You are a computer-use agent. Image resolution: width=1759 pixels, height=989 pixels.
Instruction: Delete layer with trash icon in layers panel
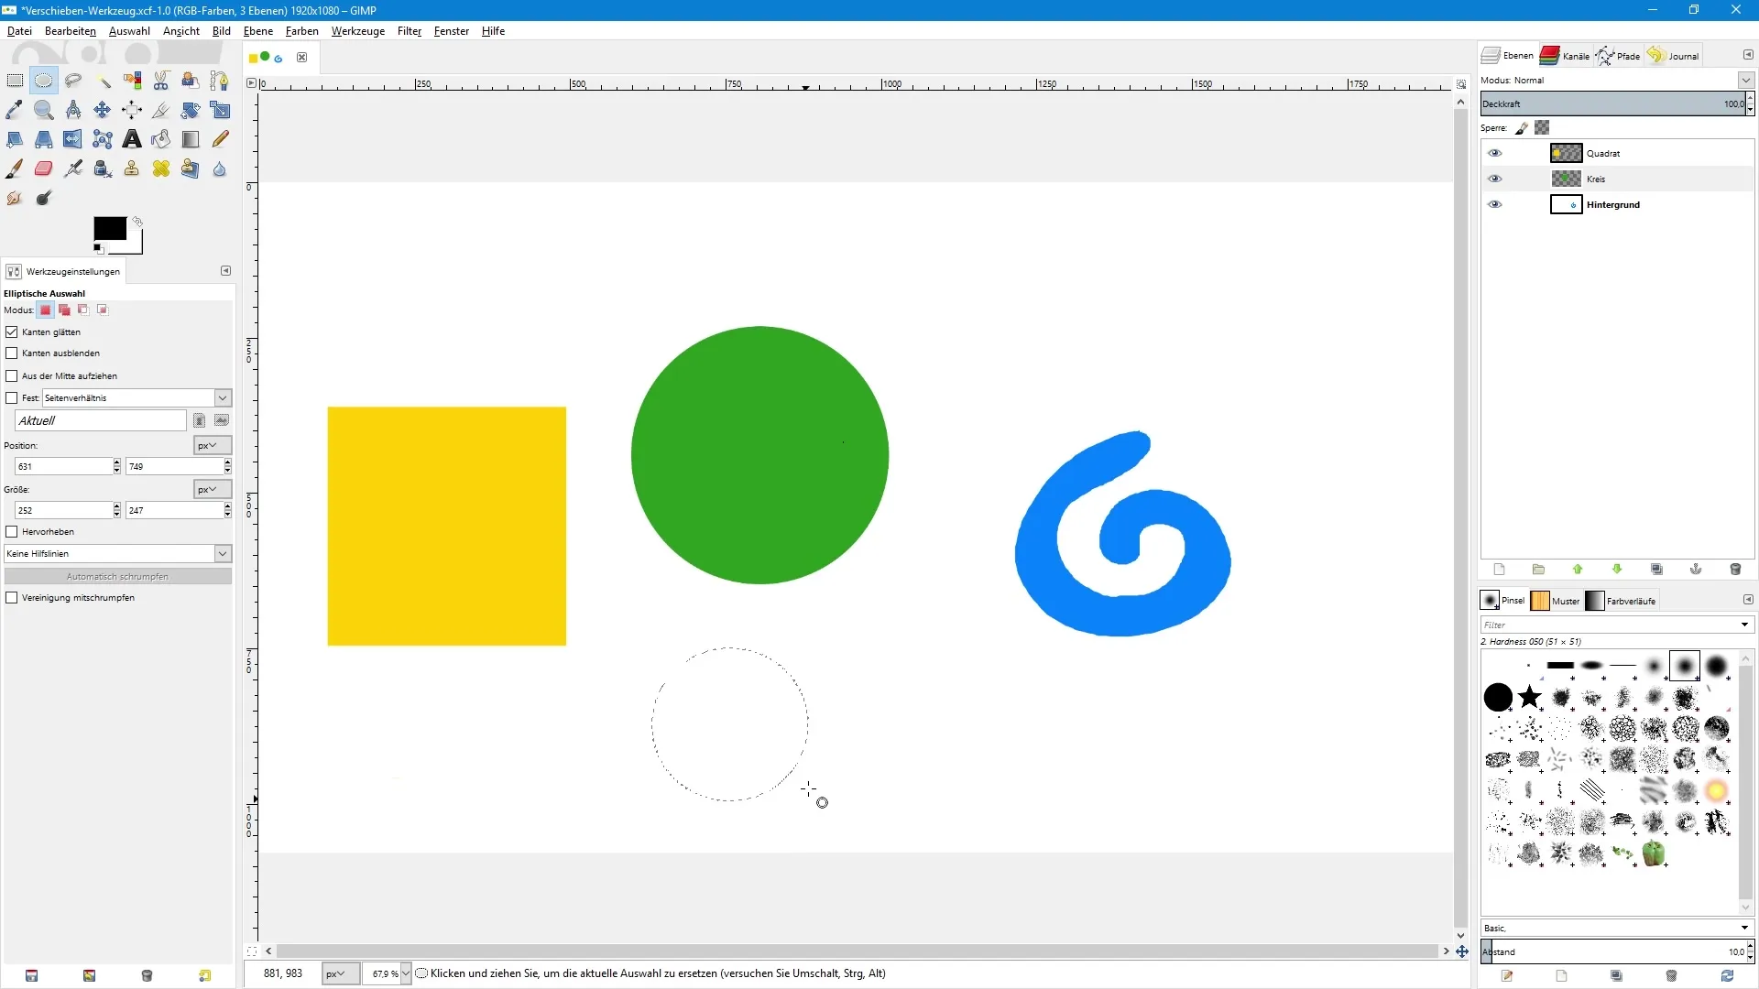tap(1734, 570)
